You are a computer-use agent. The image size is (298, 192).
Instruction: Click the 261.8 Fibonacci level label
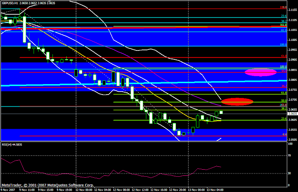pos(283,105)
